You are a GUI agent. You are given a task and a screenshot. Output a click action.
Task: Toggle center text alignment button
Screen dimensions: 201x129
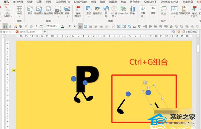tap(80, 26)
